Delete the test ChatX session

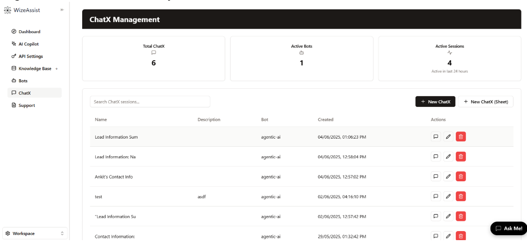(461, 197)
